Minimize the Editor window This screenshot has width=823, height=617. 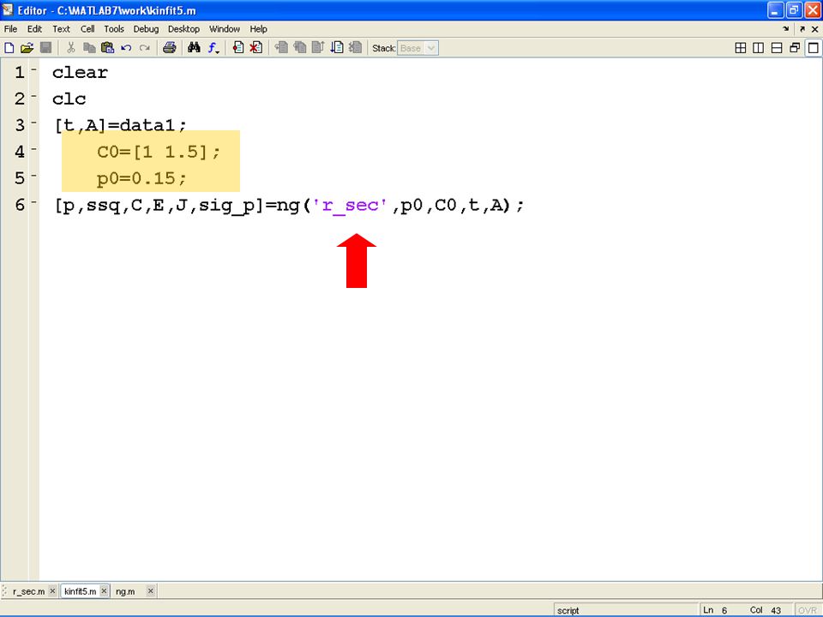pos(776,10)
